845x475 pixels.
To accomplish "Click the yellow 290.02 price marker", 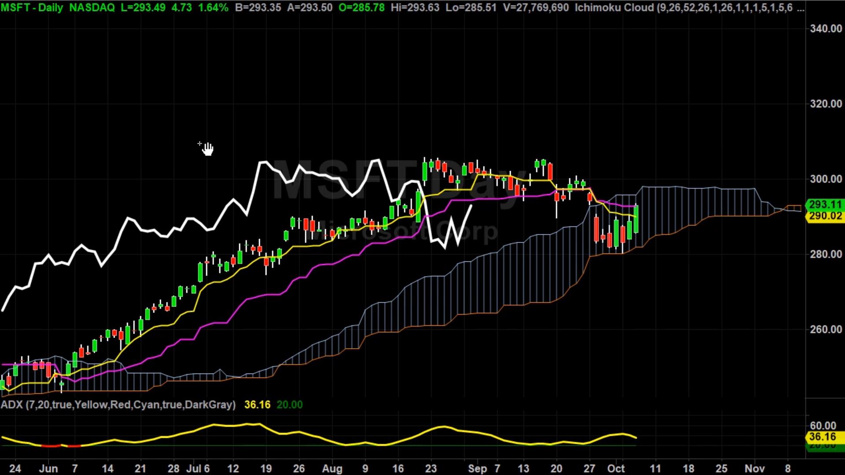I will click(824, 216).
